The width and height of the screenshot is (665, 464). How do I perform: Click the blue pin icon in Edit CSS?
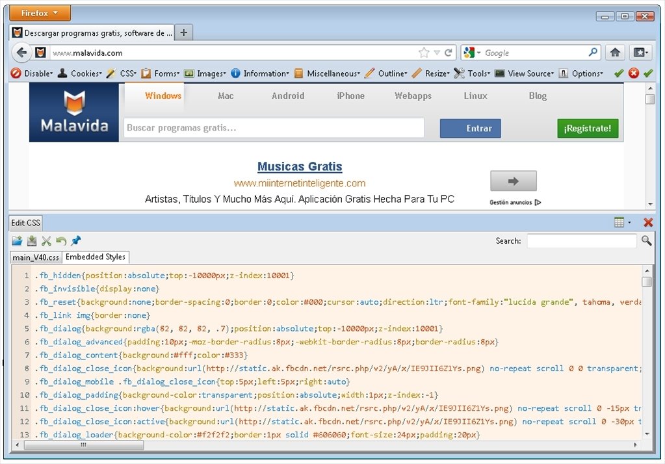click(x=76, y=241)
